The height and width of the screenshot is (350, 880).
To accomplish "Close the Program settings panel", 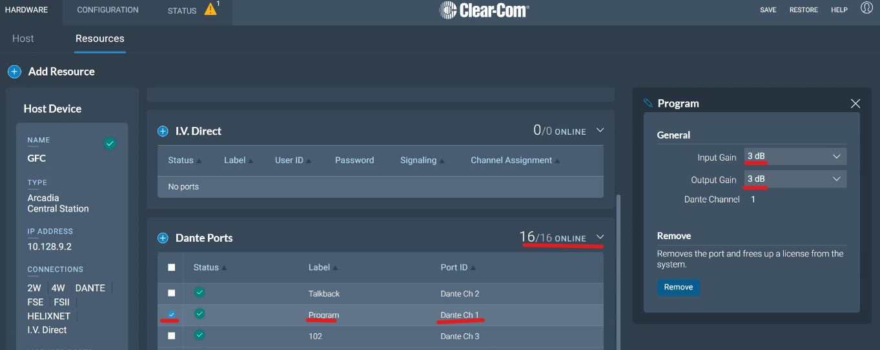I will [855, 103].
